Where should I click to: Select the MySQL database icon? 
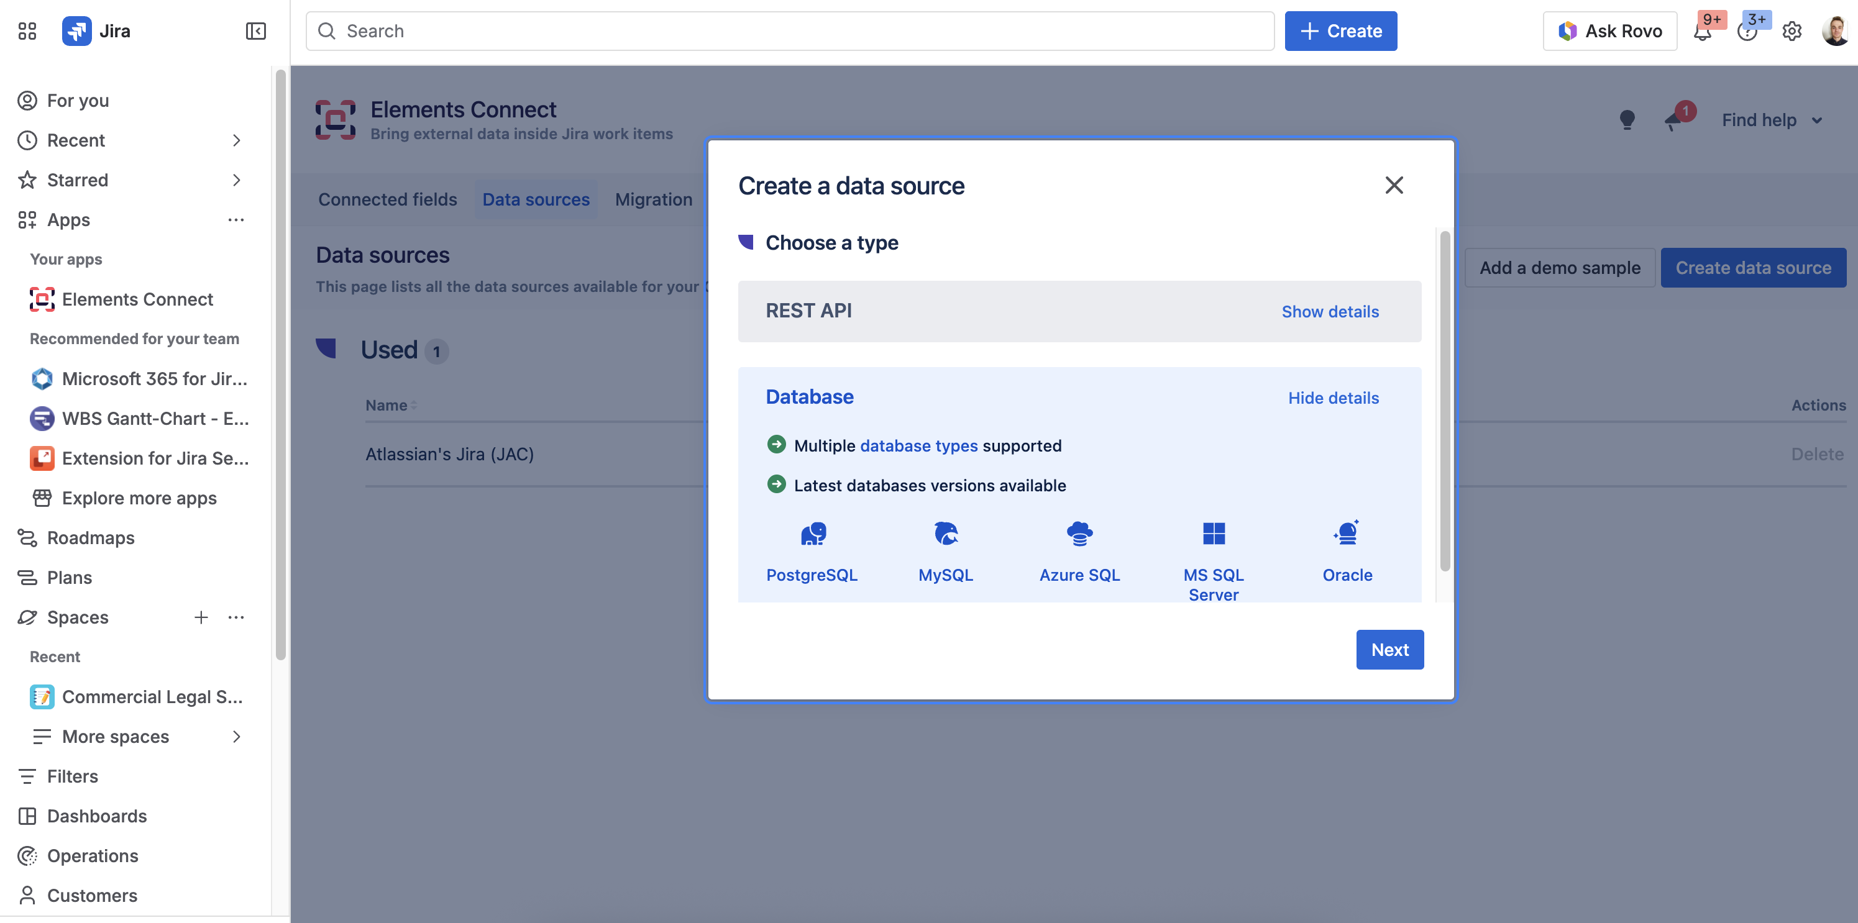946,534
